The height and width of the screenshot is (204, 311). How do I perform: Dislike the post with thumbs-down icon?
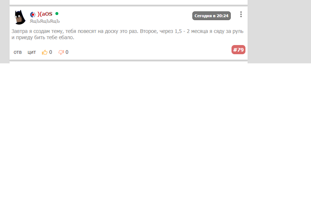(x=61, y=52)
